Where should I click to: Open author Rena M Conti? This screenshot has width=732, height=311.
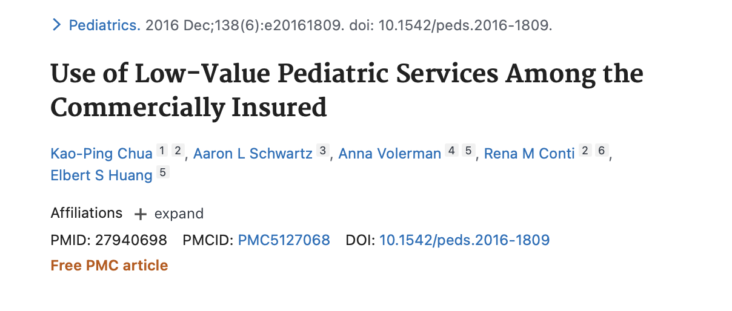[x=529, y=154]
